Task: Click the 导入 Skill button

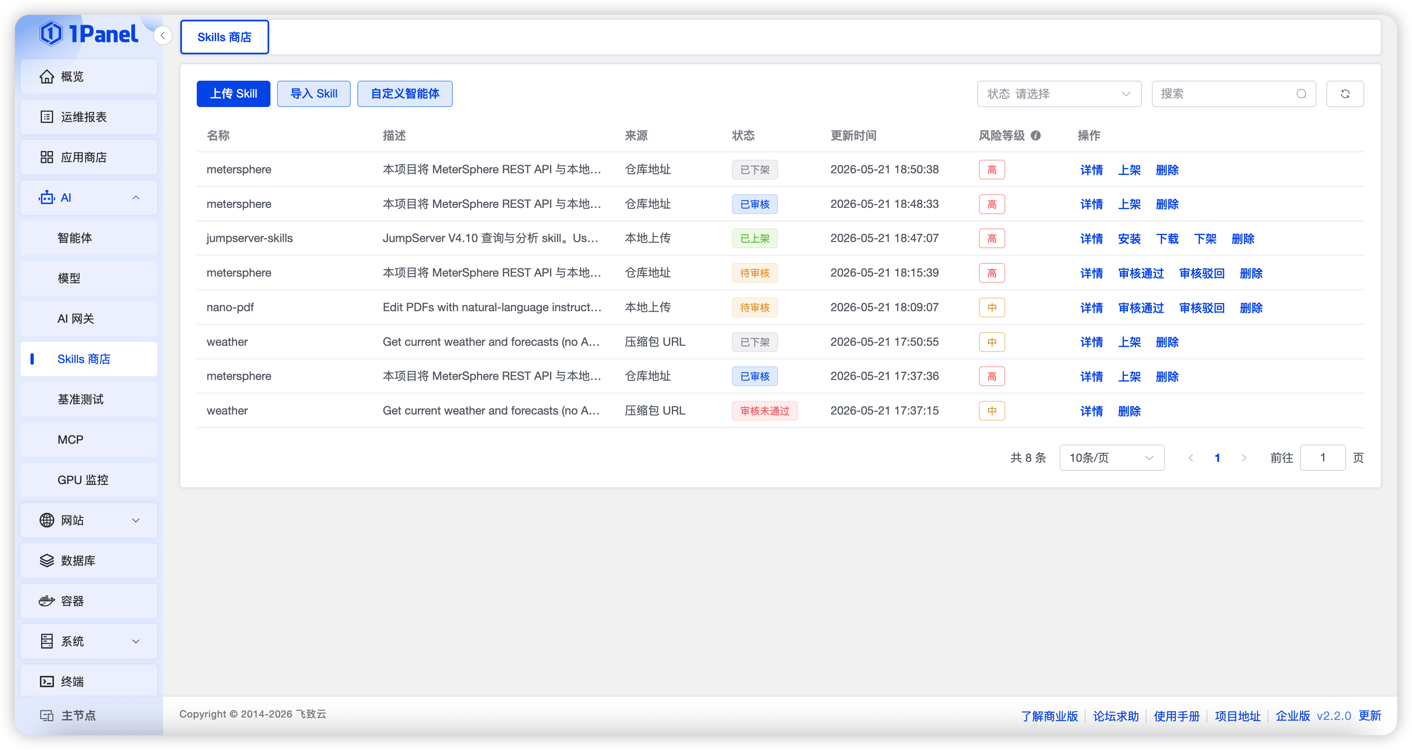Action: [x=314, y=94]
